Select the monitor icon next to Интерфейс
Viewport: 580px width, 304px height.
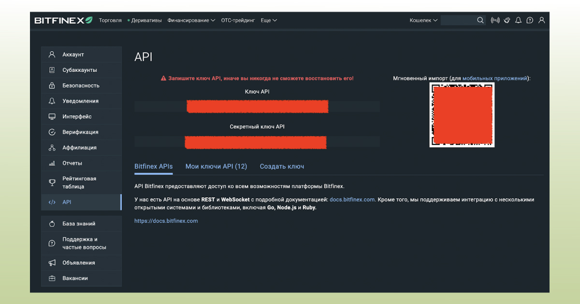(x=52, y=116)
